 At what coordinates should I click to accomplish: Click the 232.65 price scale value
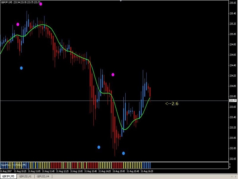coord(233,159)
